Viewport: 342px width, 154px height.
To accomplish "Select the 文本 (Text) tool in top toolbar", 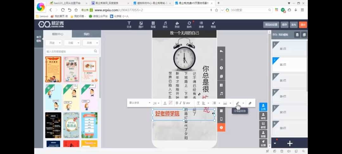I will tap(129, 25).
